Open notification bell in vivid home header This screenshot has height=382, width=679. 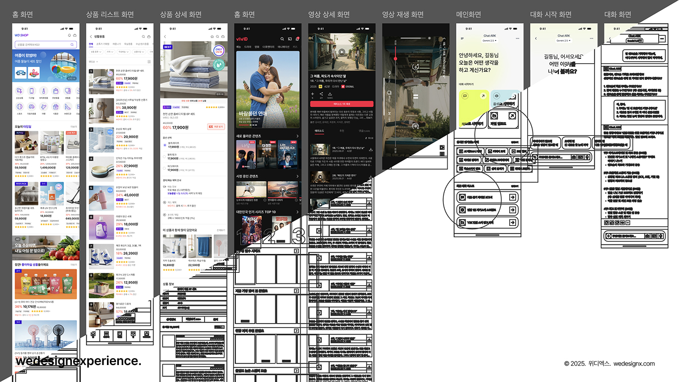click(297, 39)
